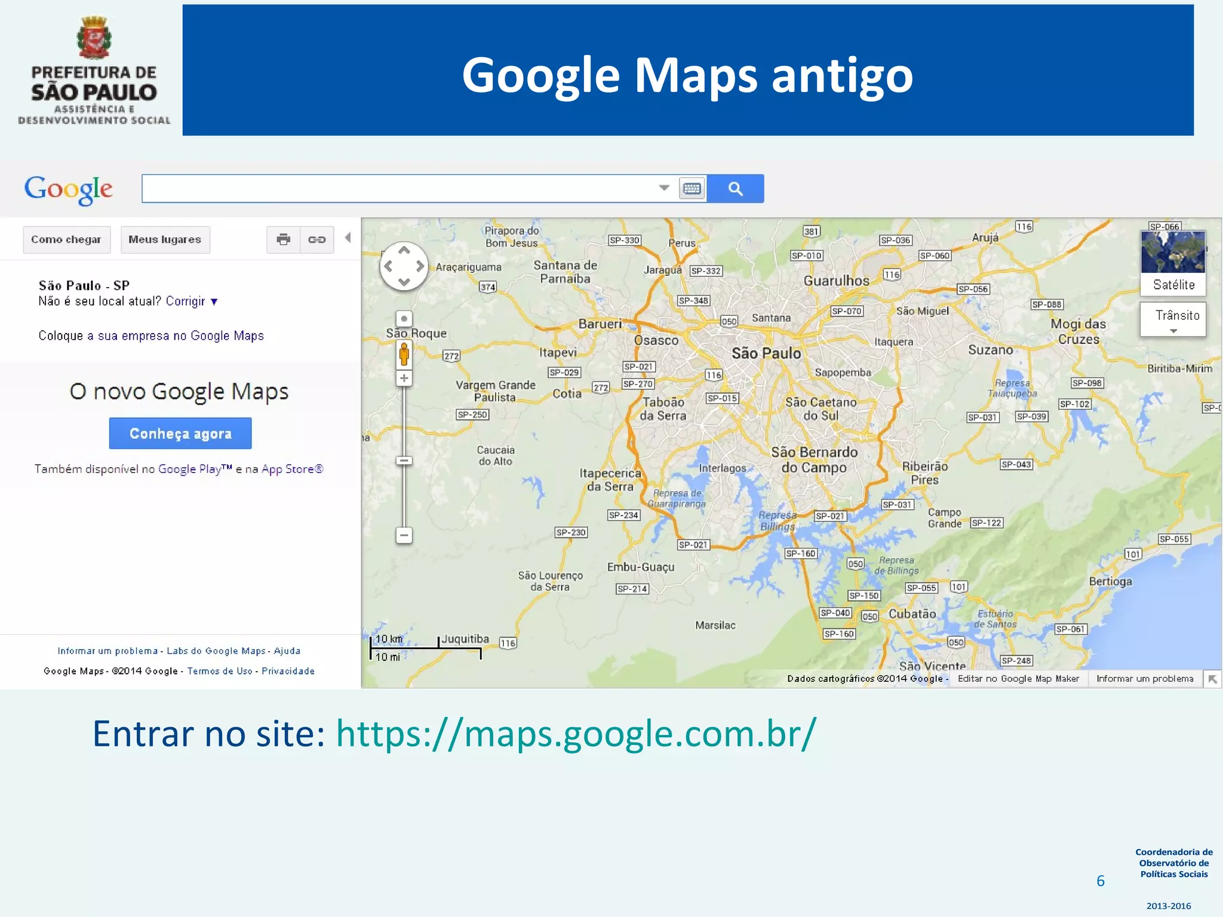The width and height of the screenshot is (1223, 917).
Task: Click the Conheça agora button
Action: pyautogui.click(x=180, y=433)
